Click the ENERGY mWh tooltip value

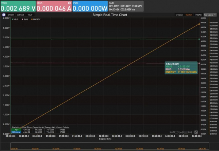pos(187,72)
